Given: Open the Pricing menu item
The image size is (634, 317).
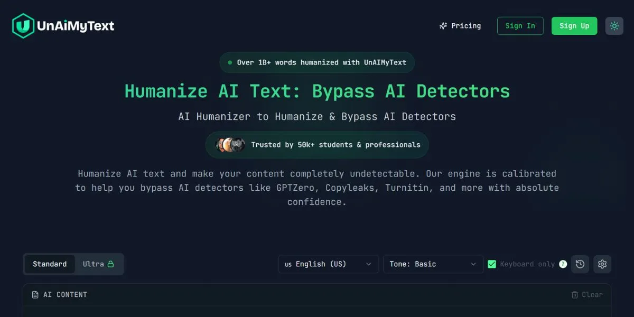Looking at the screenshot, I should tap(460, 25).
